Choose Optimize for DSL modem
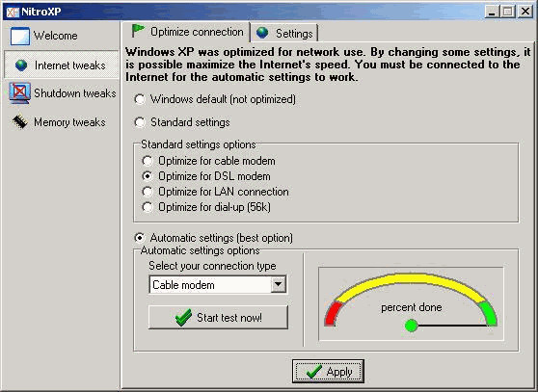Screen dimensions: 538x392 (x=148, y=176)
